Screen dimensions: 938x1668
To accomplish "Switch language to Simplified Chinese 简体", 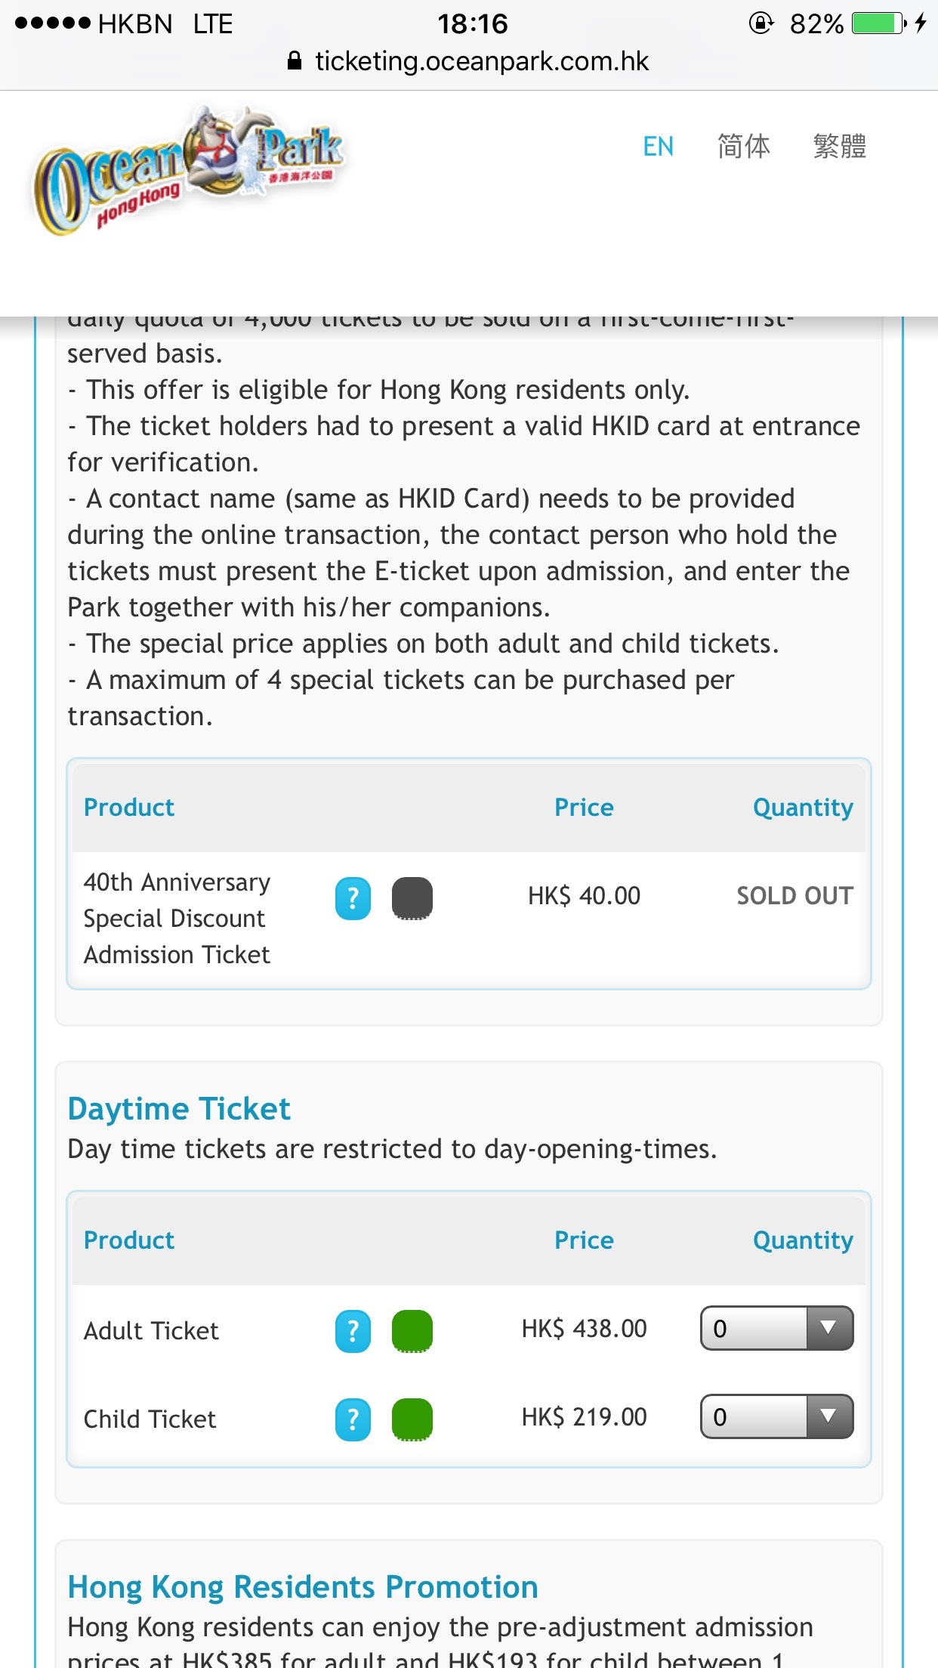I will [x=744, y=146].
